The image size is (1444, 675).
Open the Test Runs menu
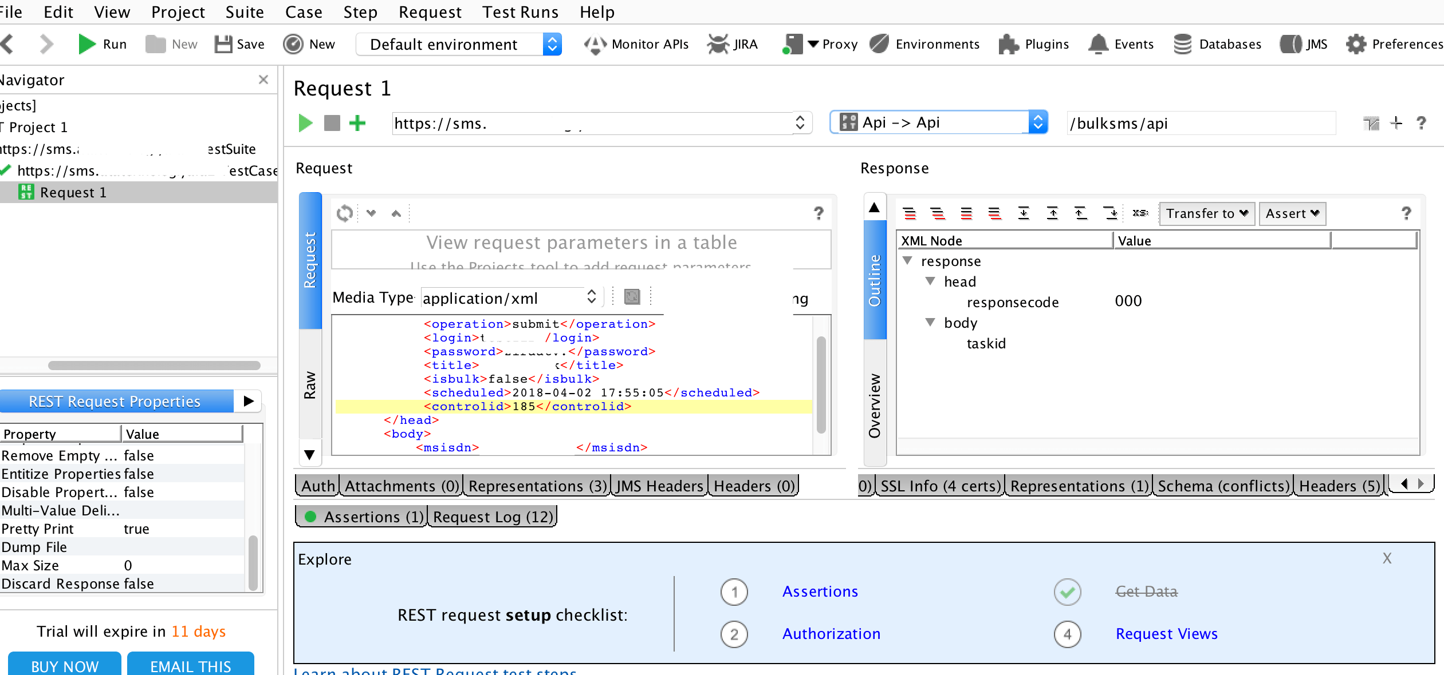click(520, 11)
